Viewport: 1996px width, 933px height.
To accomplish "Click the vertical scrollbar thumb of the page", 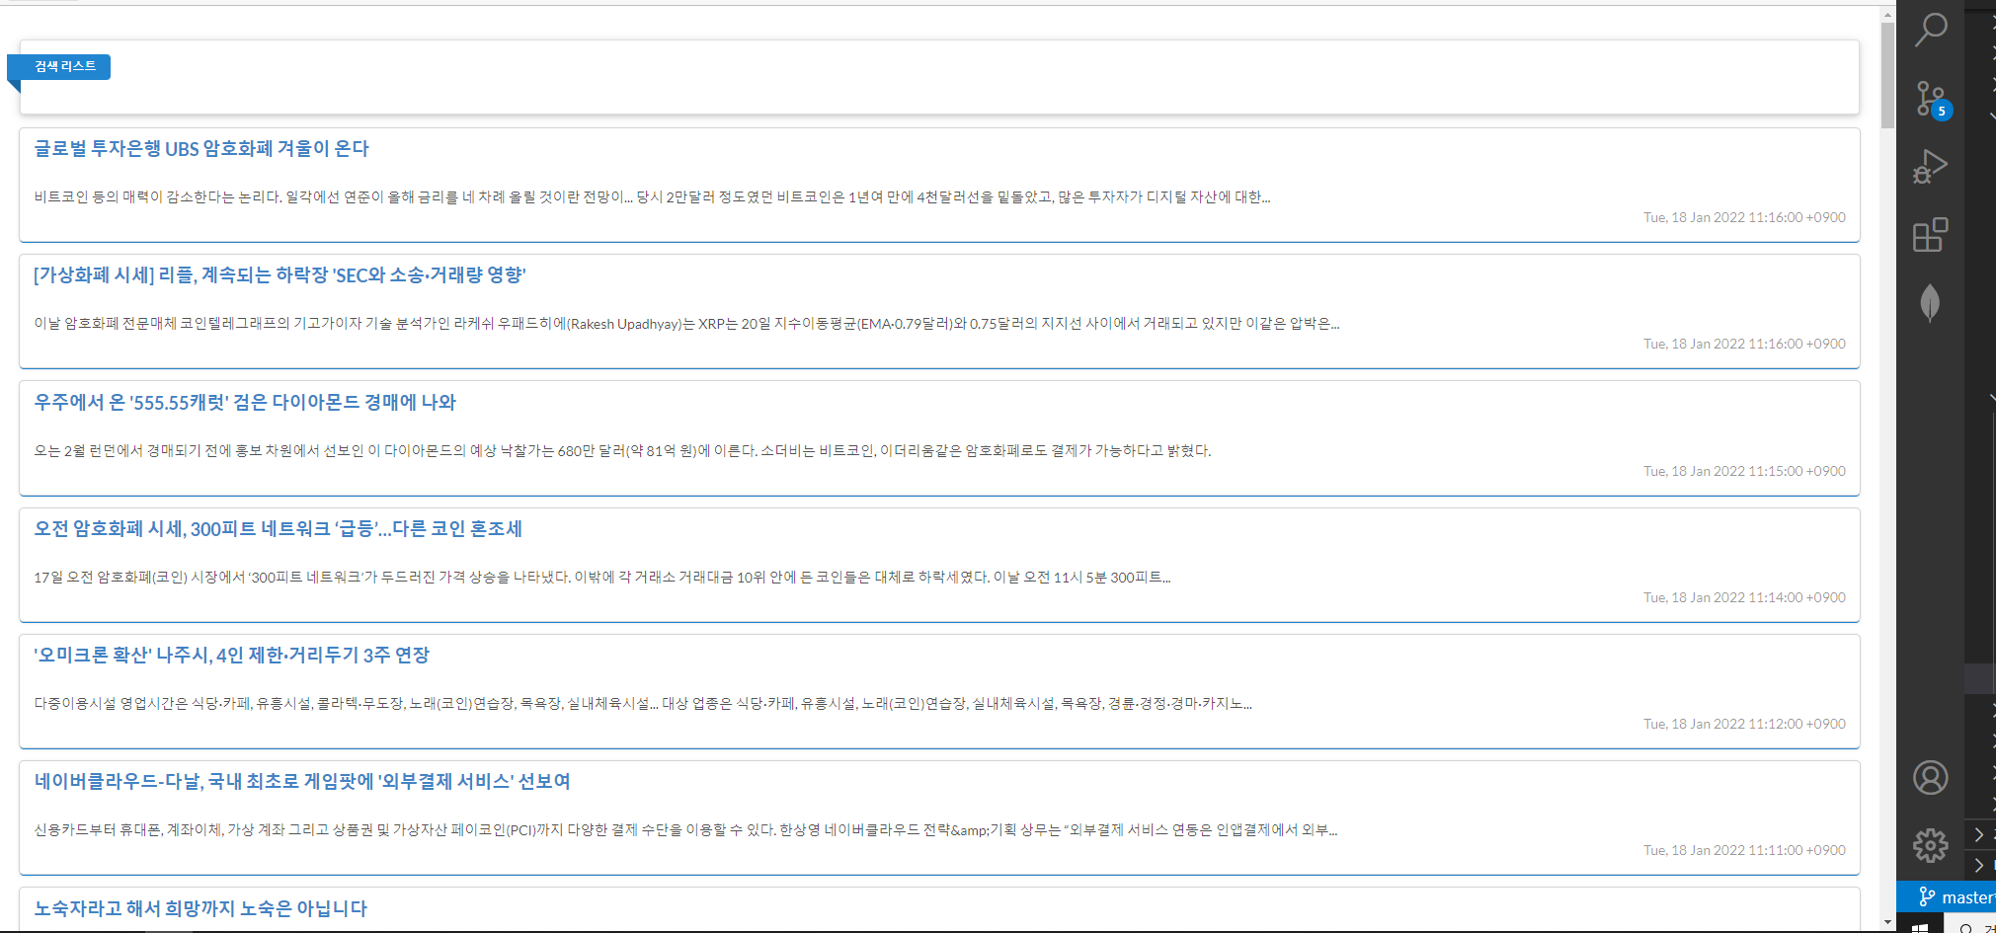I will [x=1887, y=75].
